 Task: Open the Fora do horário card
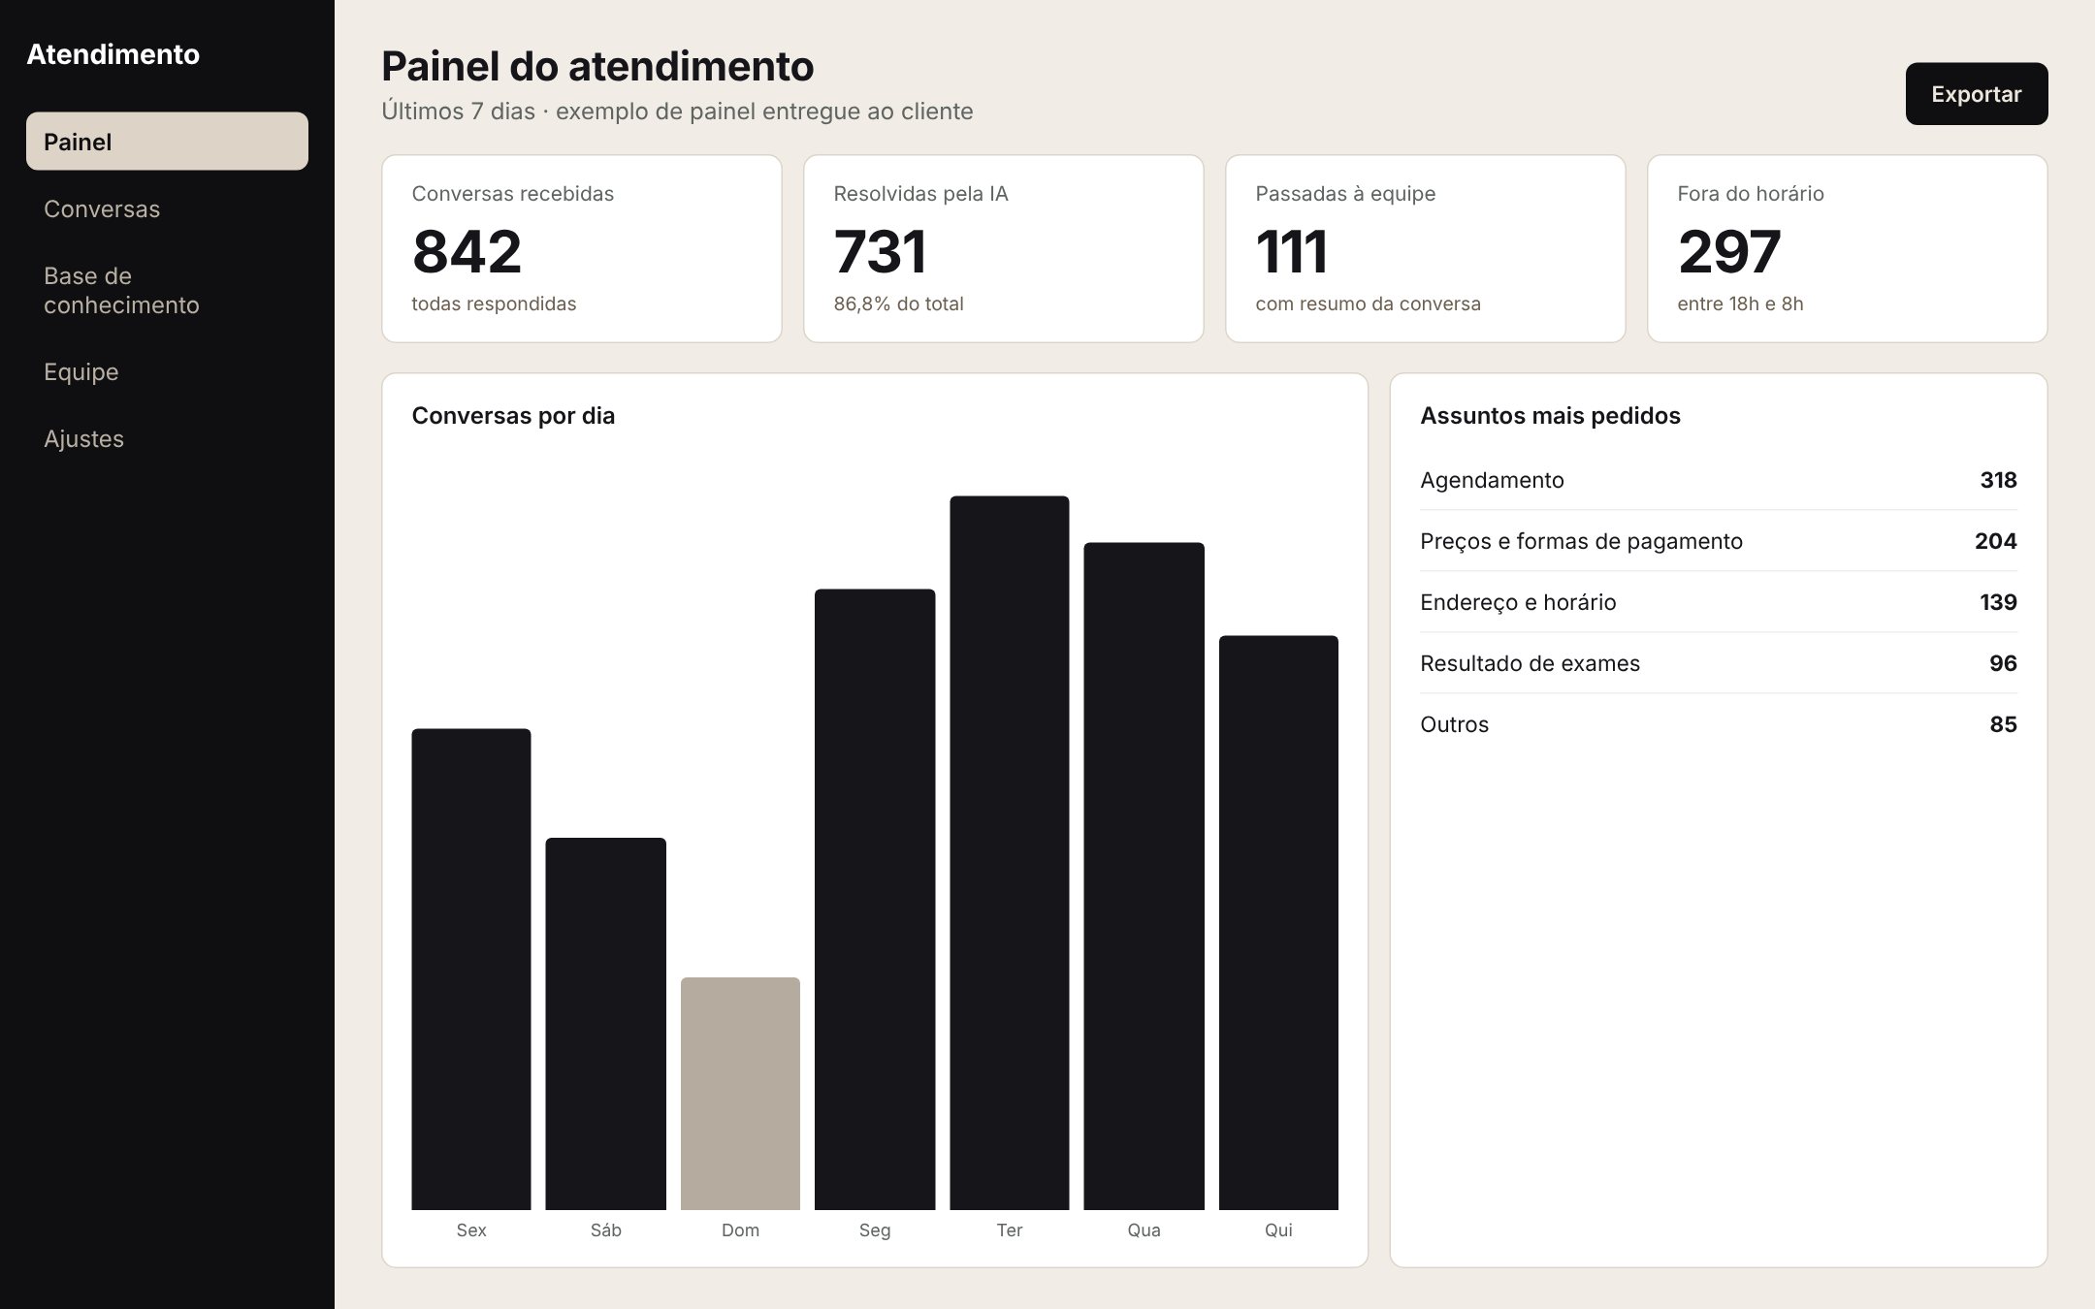1848,248
